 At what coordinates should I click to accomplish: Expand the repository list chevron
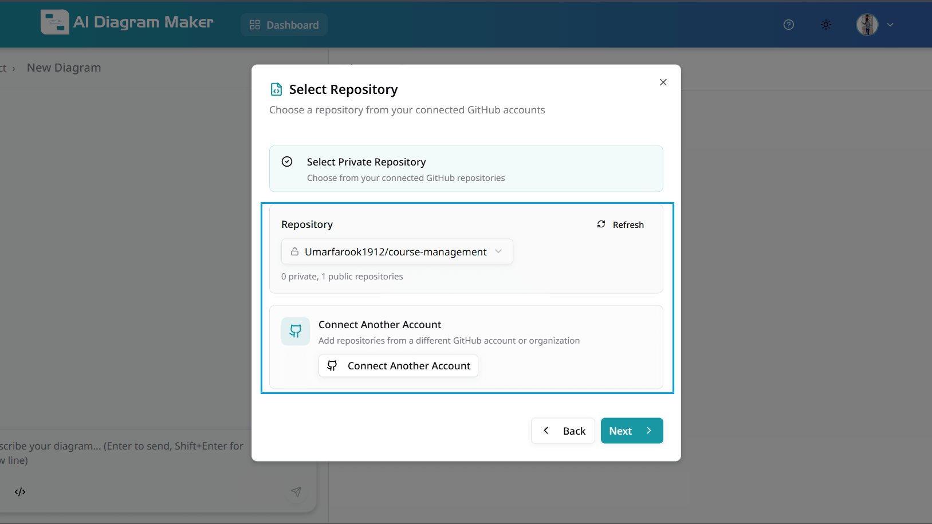pyautogui.click(x=498, y=251)
